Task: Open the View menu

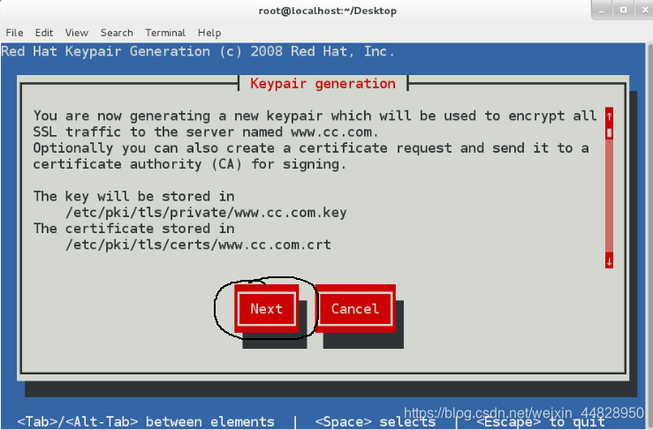Action: tap(77, 33)
